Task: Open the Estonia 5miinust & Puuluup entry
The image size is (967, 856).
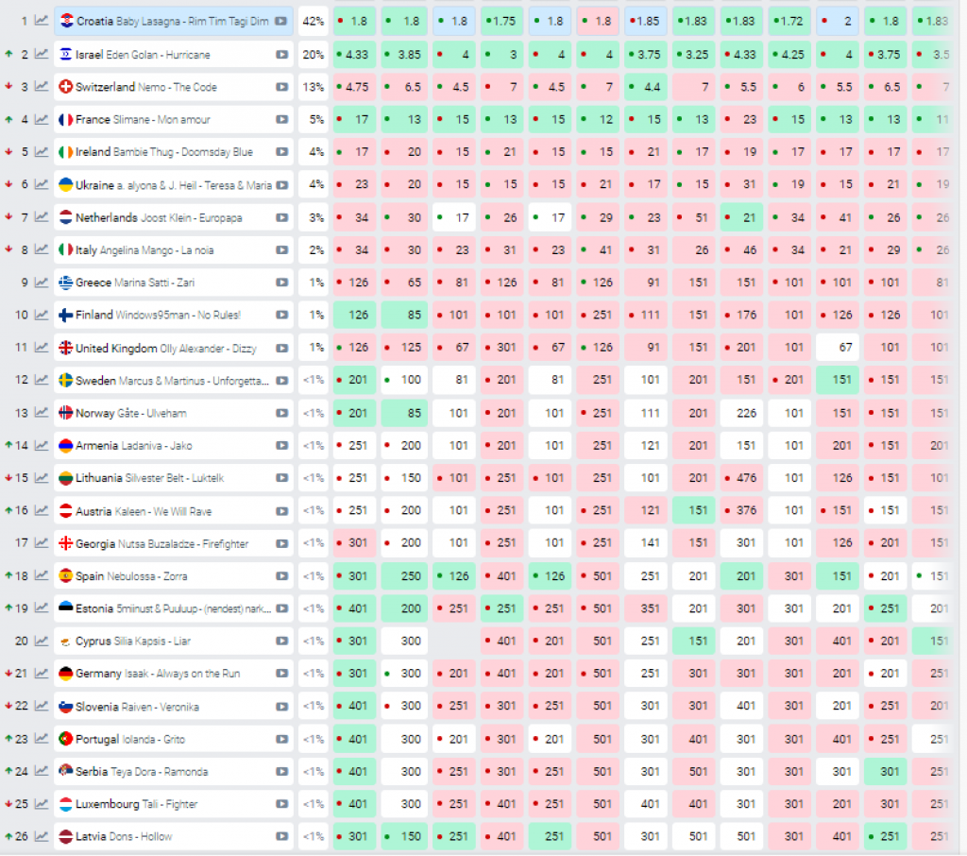Action: coord(170,608)
